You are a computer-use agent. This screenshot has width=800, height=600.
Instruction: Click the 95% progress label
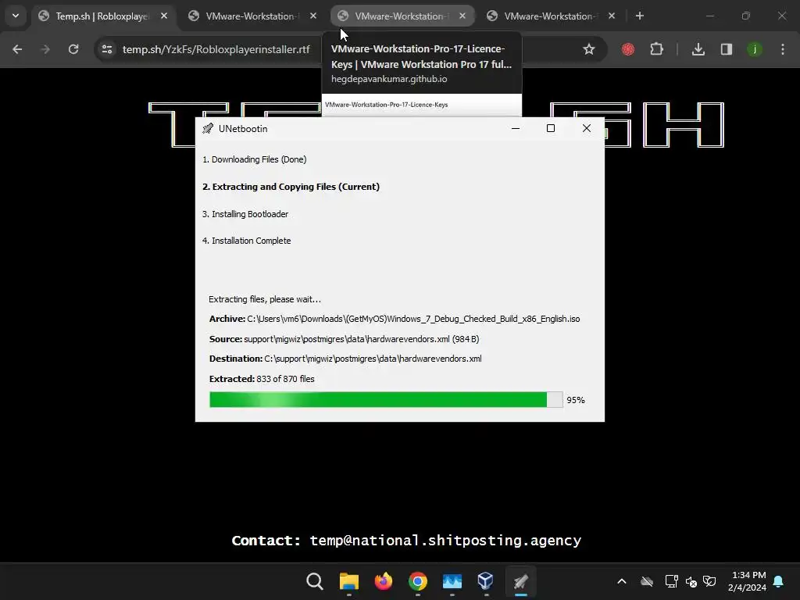(x=576, y=400)
